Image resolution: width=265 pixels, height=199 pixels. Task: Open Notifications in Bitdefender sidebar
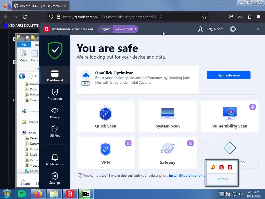(55, 160)
